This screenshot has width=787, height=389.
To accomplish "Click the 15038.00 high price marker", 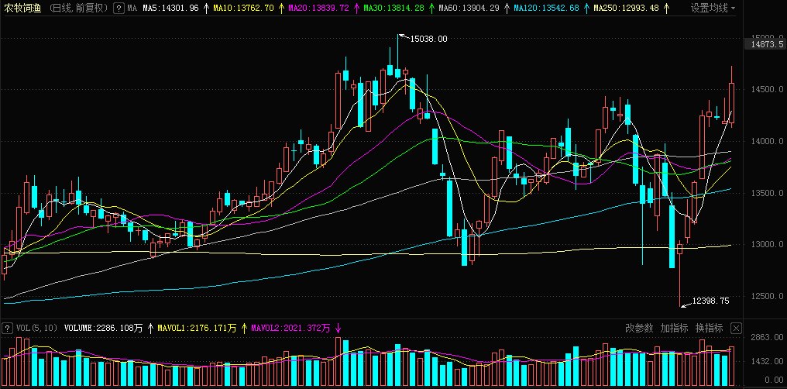I will [428, 39].
